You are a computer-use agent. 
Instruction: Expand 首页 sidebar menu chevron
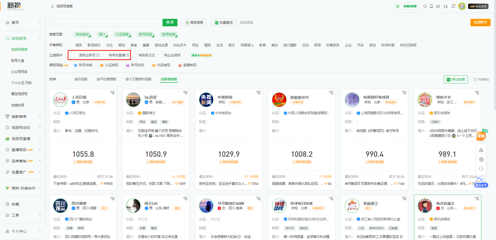(x=40, y=22)
